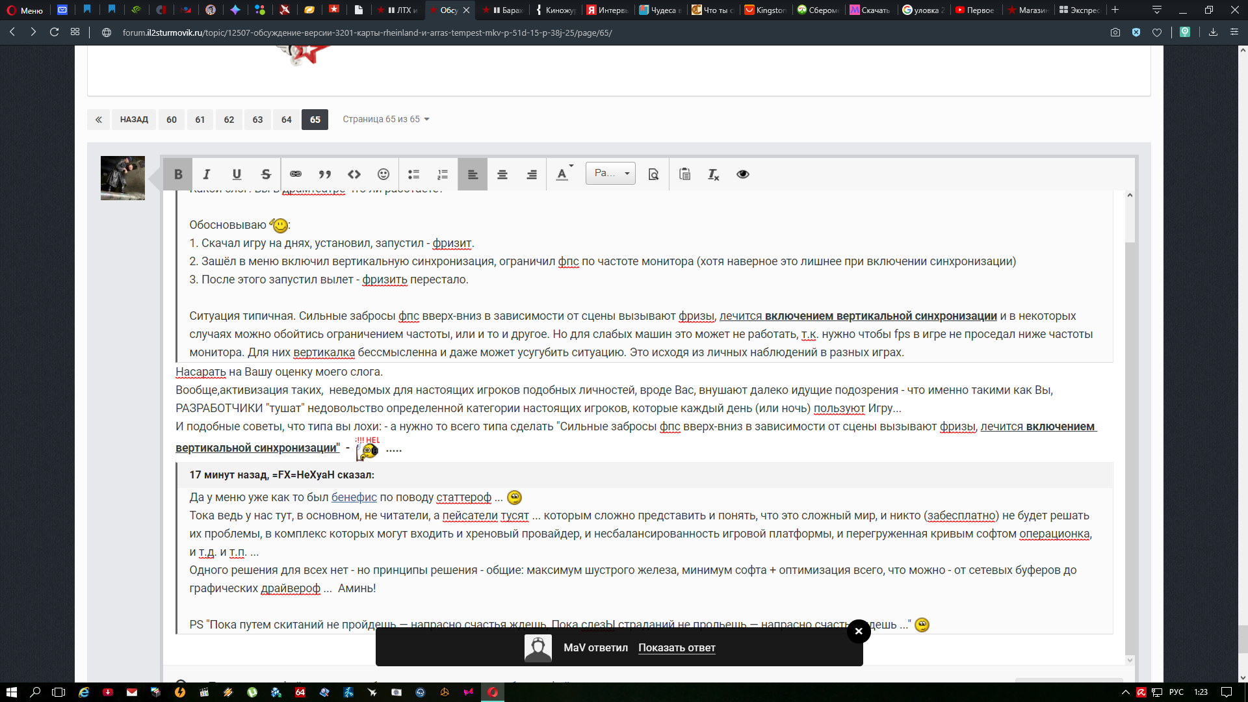1248x702 pixels.
Task: Insert a bulleted list
Action: 413,174
